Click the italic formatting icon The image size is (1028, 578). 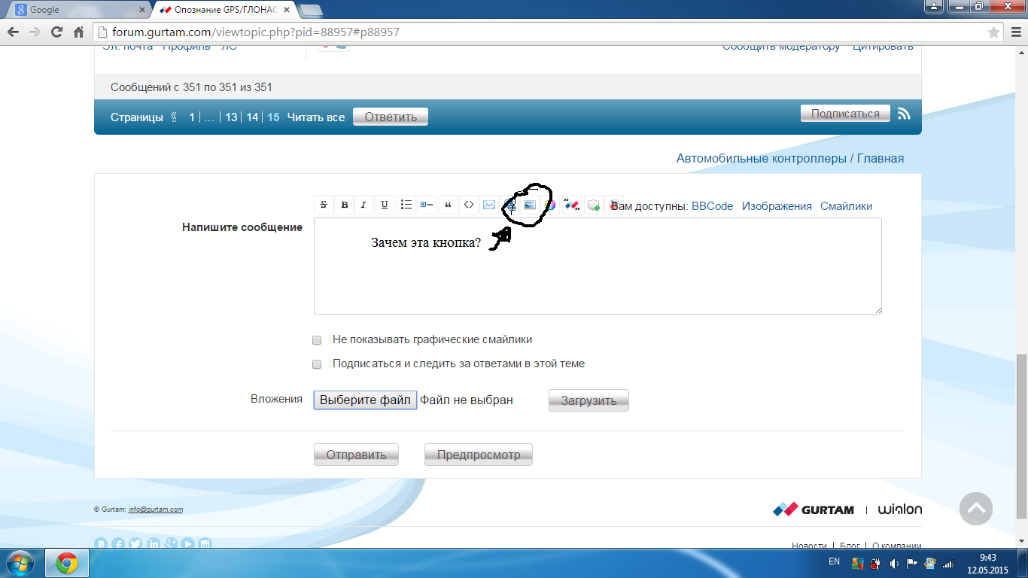pos(364,205)
